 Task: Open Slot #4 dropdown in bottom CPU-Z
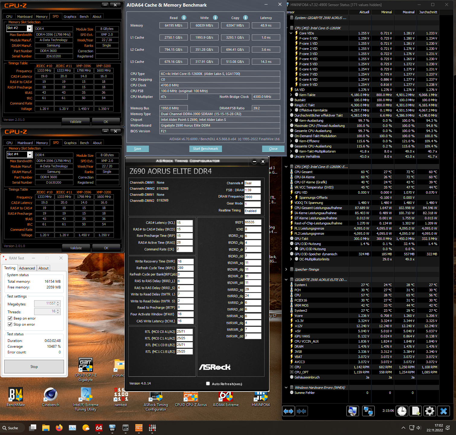pyautogui.click(x=30, y=154)
